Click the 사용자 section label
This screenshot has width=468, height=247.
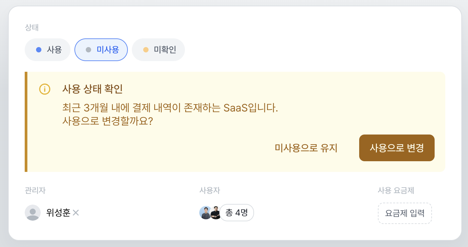pyautogui.click(x=210, y=191)
